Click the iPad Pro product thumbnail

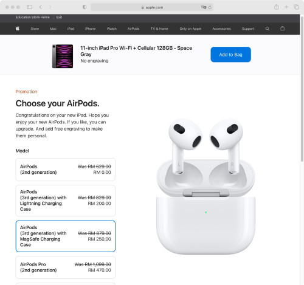[x=63, y=56]
